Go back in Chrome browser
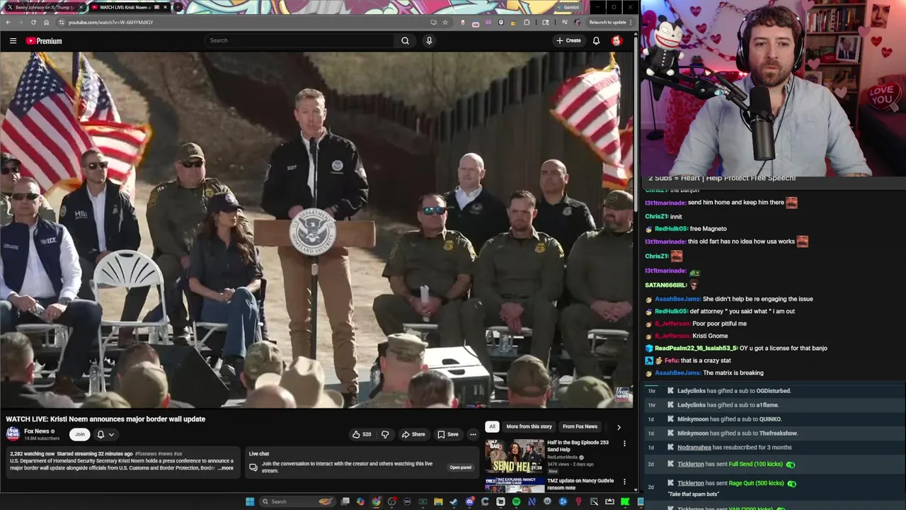 8,22
